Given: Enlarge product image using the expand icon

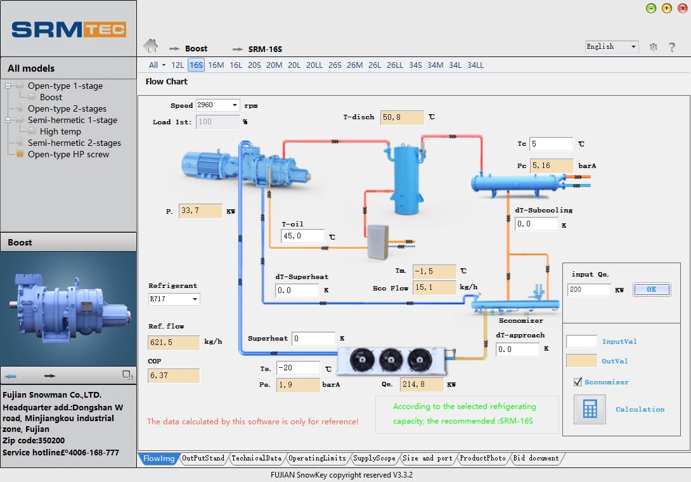Looking at the screenshot, I should pyautogui.click(x=127, y=375).
